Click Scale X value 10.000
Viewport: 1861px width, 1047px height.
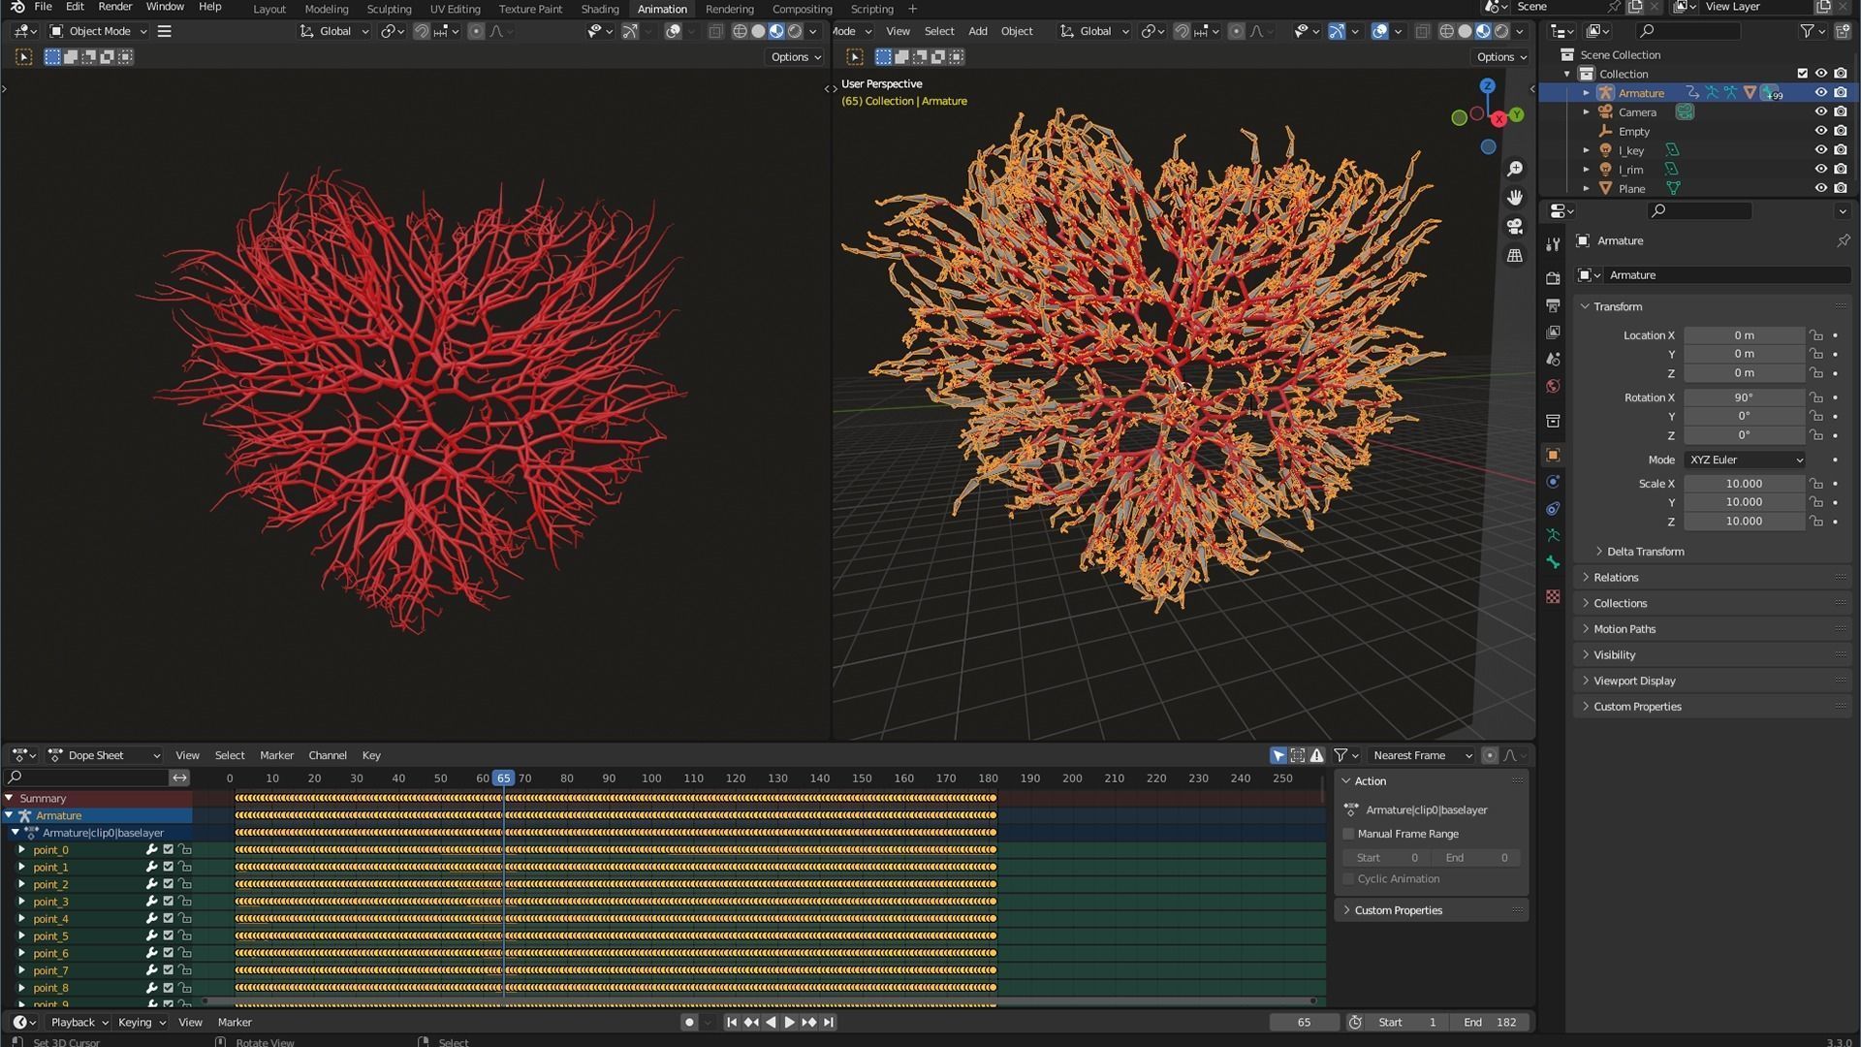[1744, 484]
